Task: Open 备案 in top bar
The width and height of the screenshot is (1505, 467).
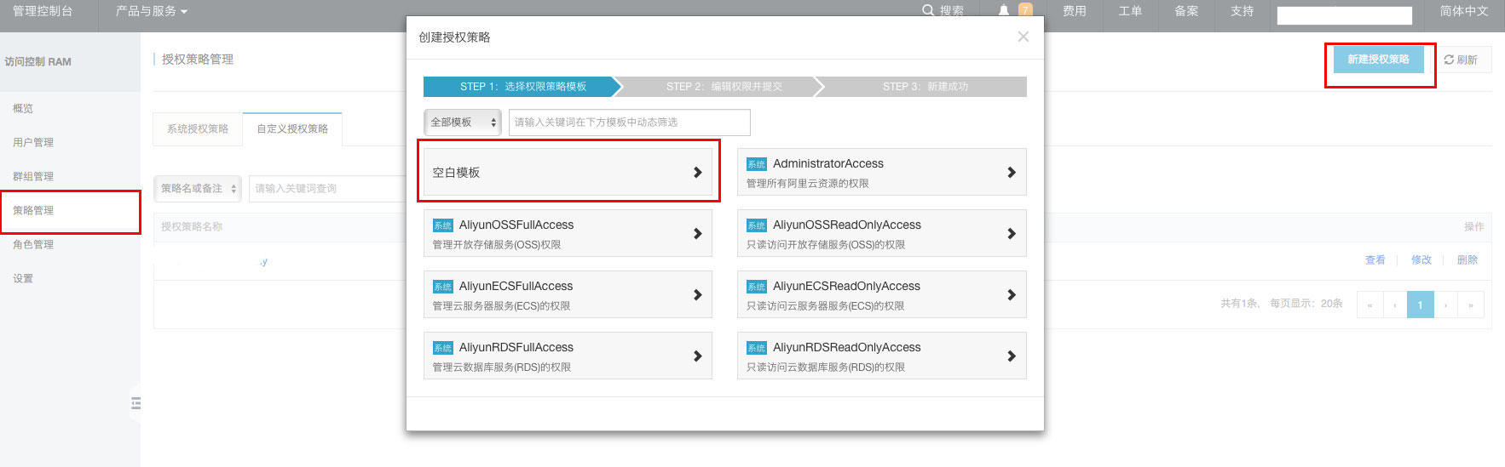Action: [1186, 11]
